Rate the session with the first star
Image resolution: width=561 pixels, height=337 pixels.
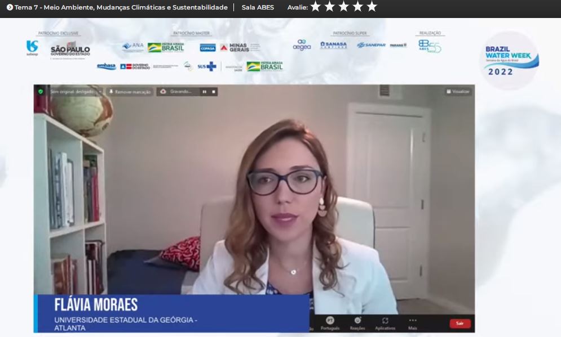coord(316,7)
